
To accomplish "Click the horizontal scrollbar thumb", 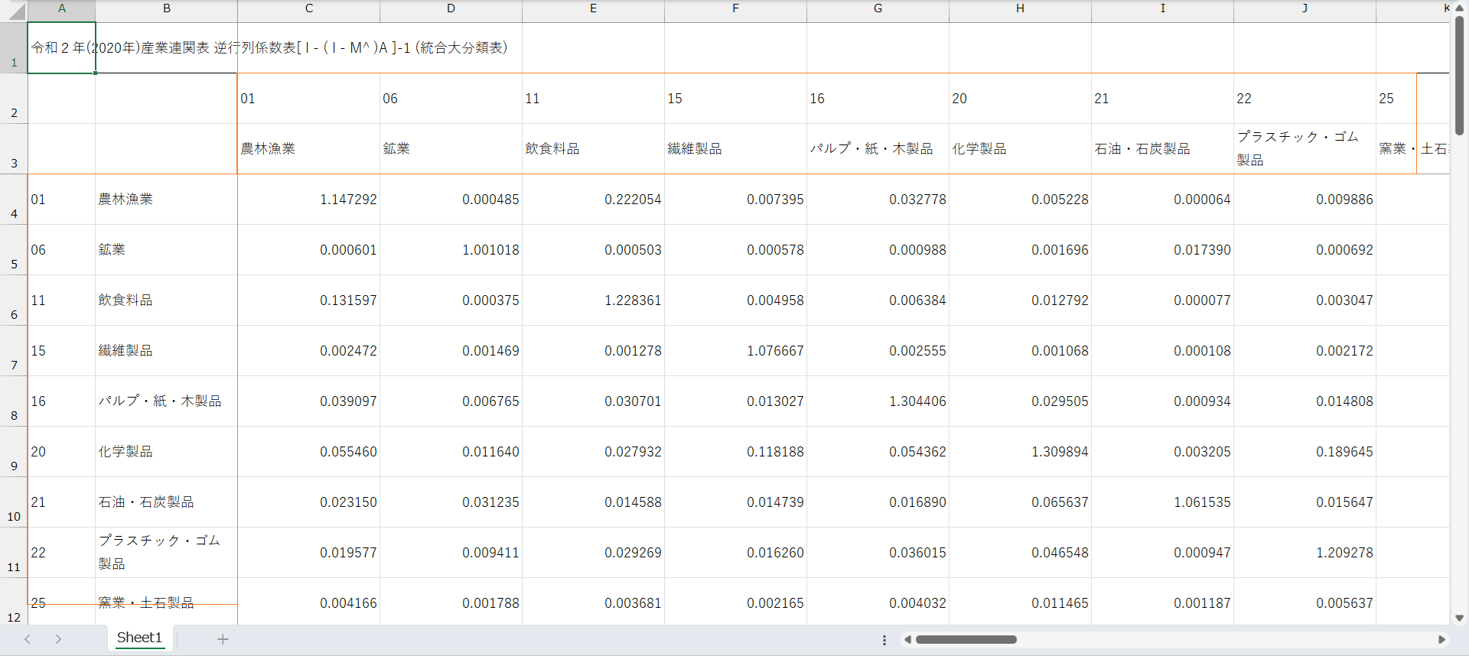I will point(966,639).
